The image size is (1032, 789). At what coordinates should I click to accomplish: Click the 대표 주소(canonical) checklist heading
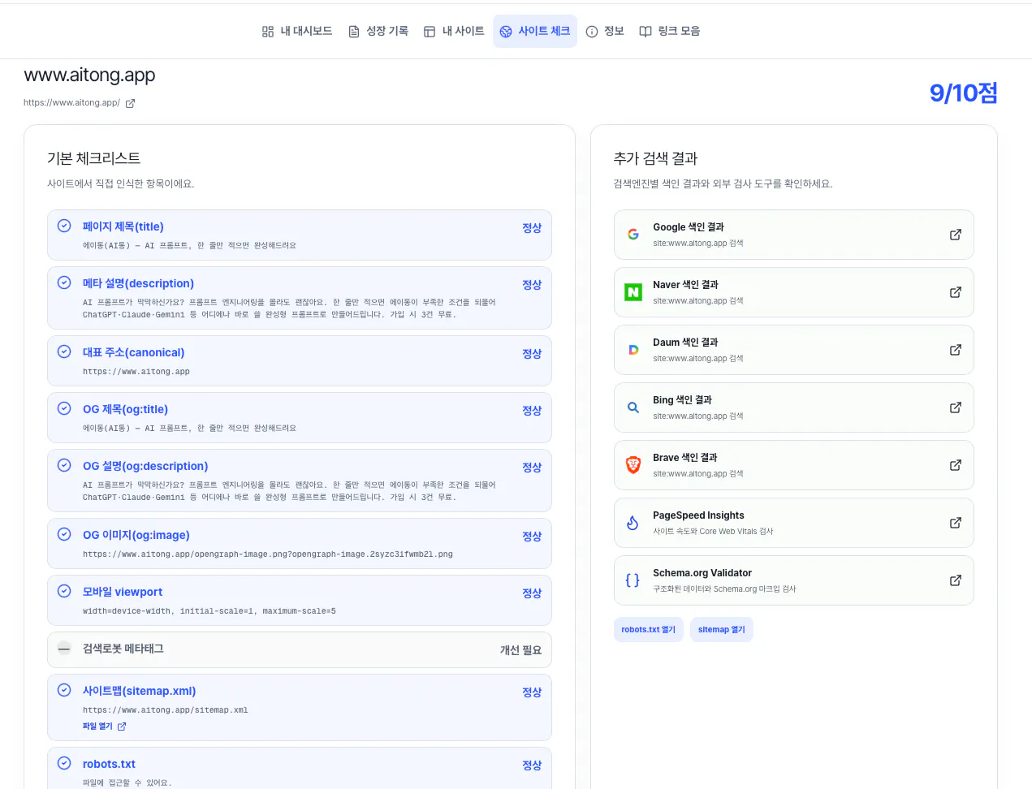[x=134, y=352]
